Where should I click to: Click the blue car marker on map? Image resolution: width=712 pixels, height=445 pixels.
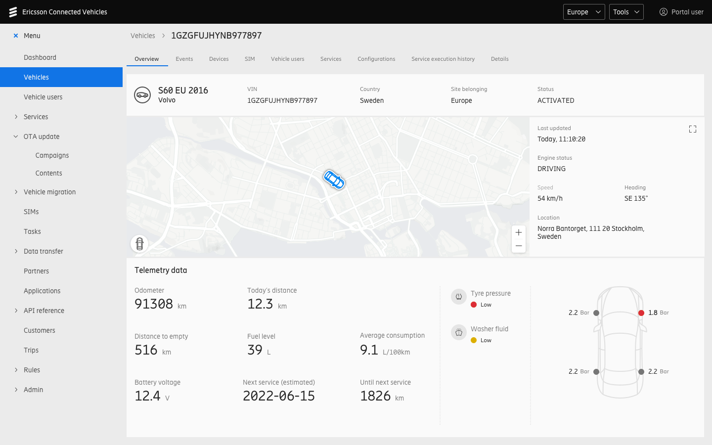pyautogui.click(x=334, y=179)
